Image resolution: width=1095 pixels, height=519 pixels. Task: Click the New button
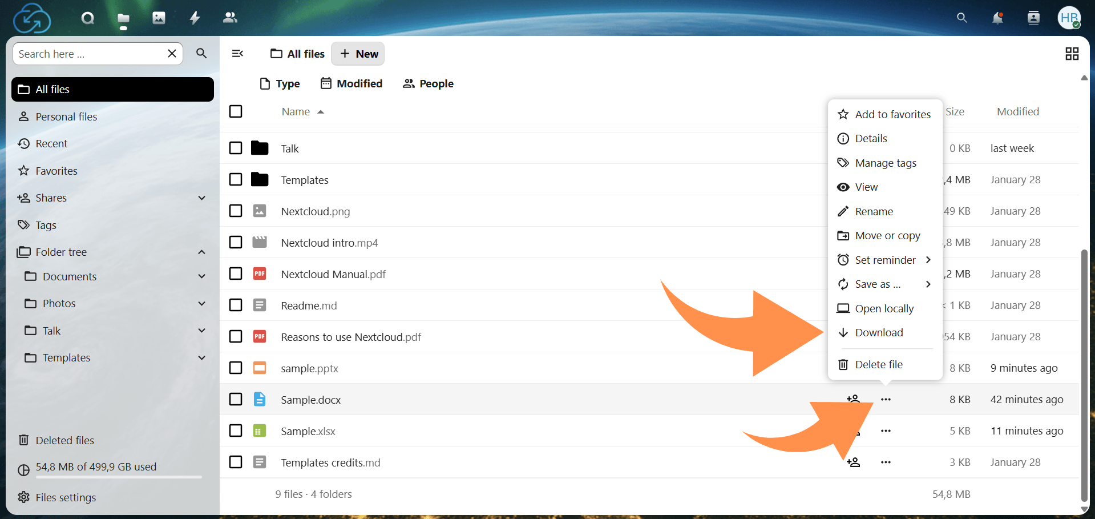click(x=358, y=53)
